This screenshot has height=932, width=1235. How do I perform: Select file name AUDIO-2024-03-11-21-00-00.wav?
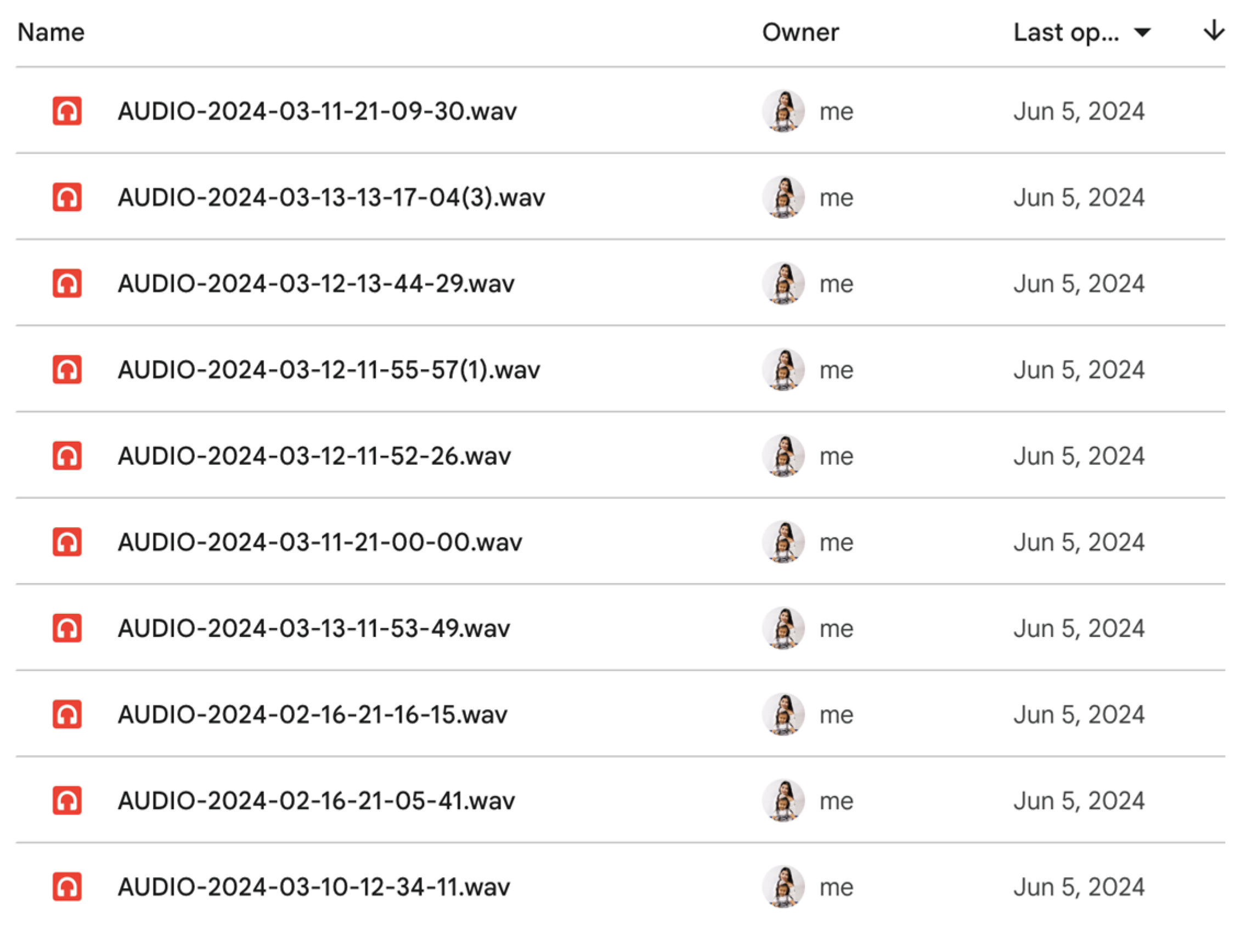pyautogui.click(x=320, y=543)
